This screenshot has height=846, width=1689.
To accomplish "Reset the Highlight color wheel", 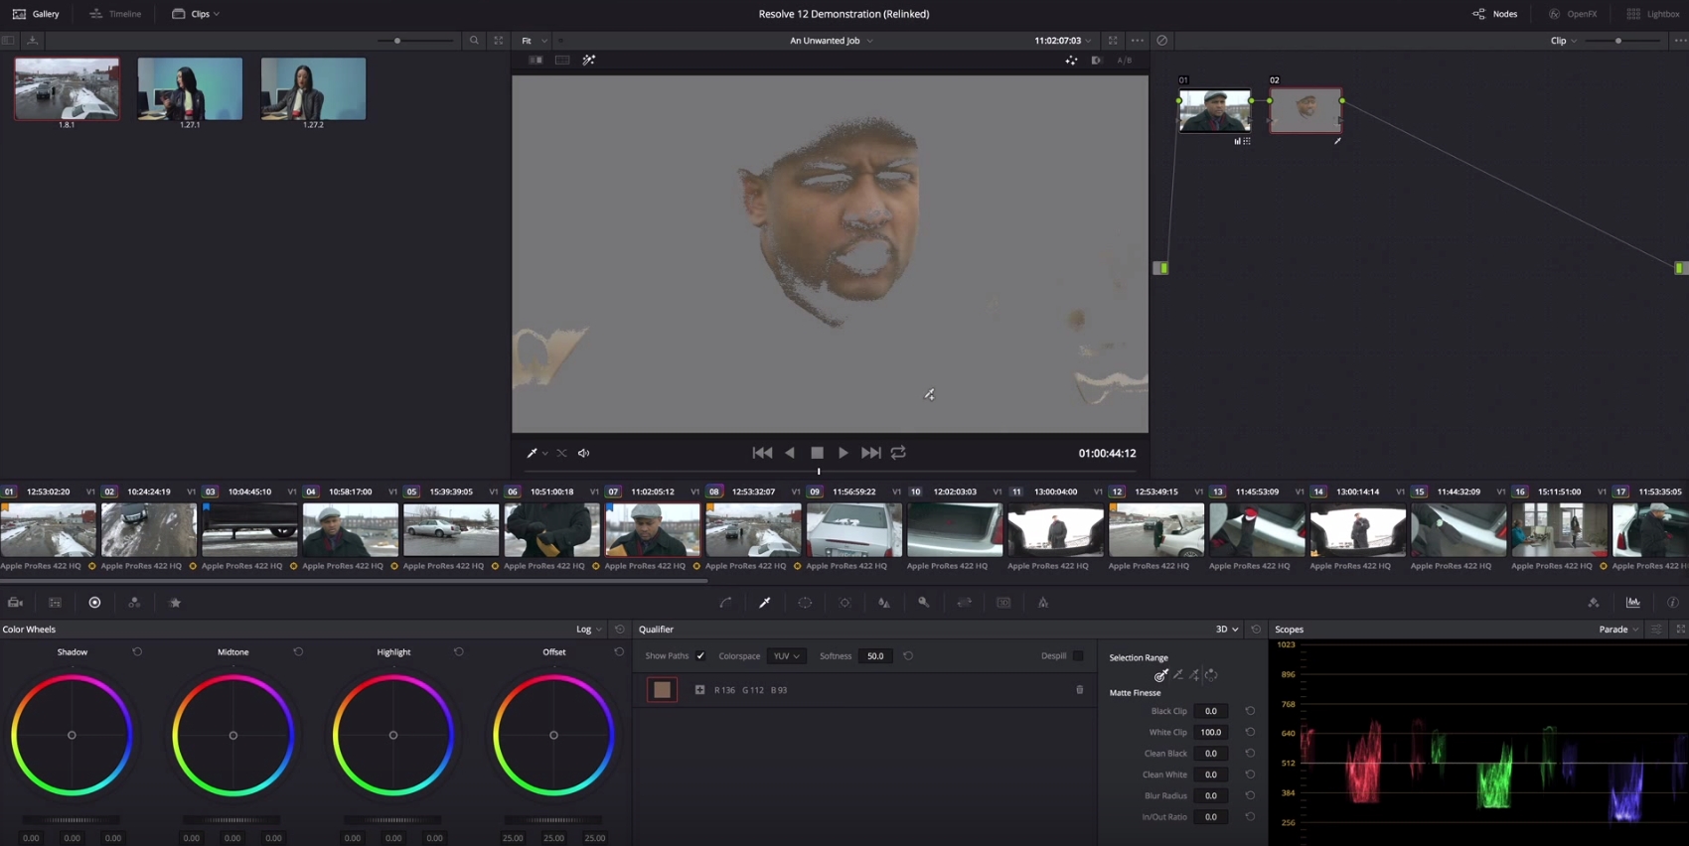I will pyautogui.click(x=459, y=652).
